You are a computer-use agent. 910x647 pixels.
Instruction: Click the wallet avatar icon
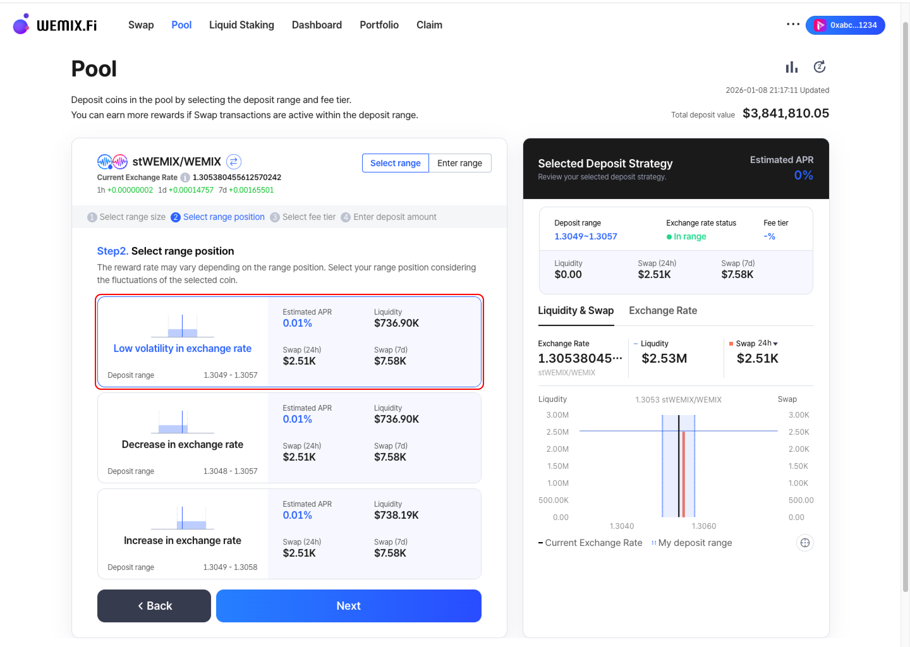(x=820, y=25)
